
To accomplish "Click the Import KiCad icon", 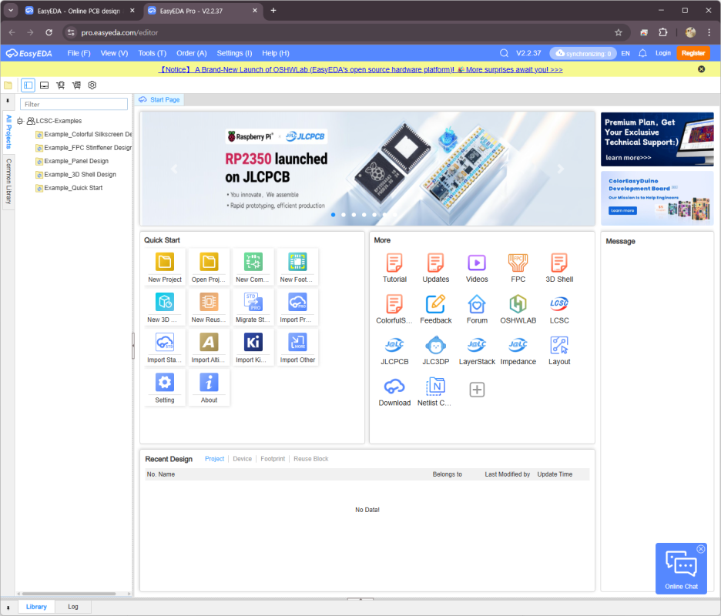I will pyautogui.click(x=253, y=343).
